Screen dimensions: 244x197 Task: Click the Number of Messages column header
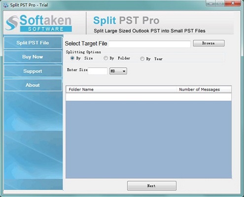(204, 90)
